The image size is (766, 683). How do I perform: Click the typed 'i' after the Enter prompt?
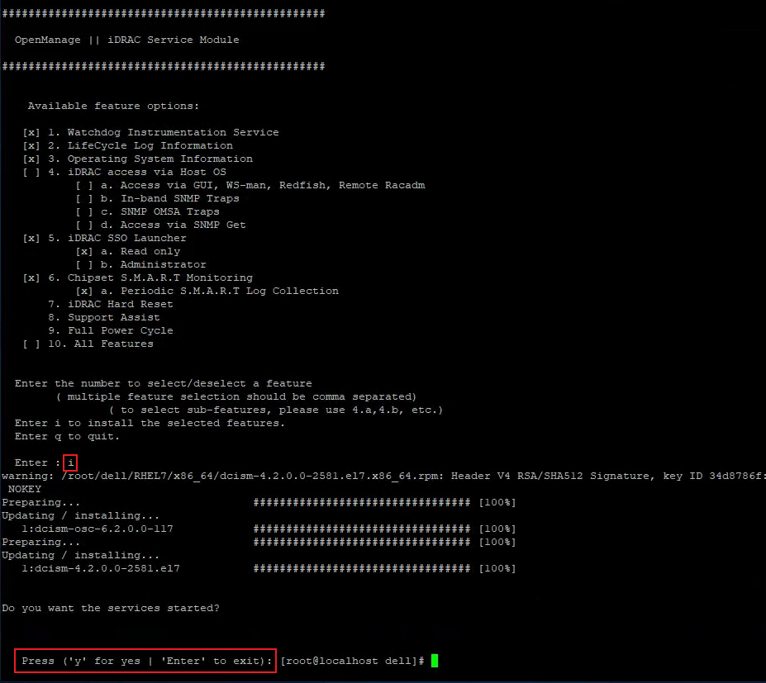coord(70,462)
